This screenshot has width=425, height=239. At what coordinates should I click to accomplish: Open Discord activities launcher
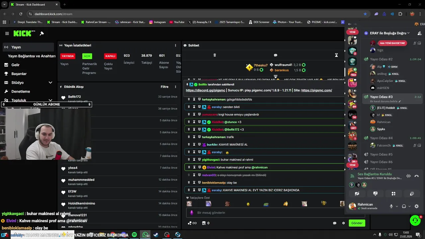click(393, 194)
